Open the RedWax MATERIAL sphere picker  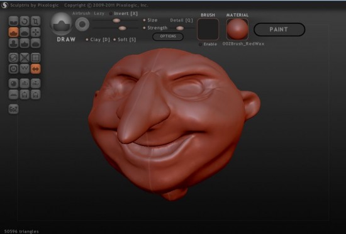(237, 29)
